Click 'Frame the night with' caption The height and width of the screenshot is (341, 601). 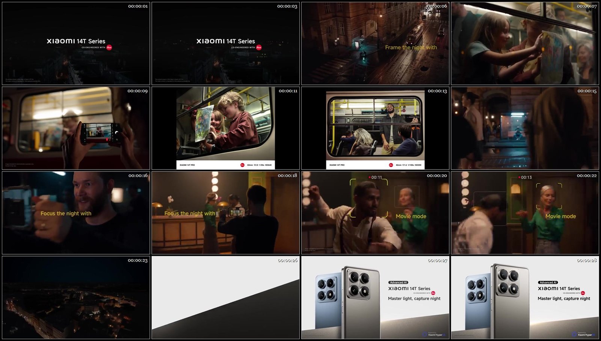coord(411,48)
